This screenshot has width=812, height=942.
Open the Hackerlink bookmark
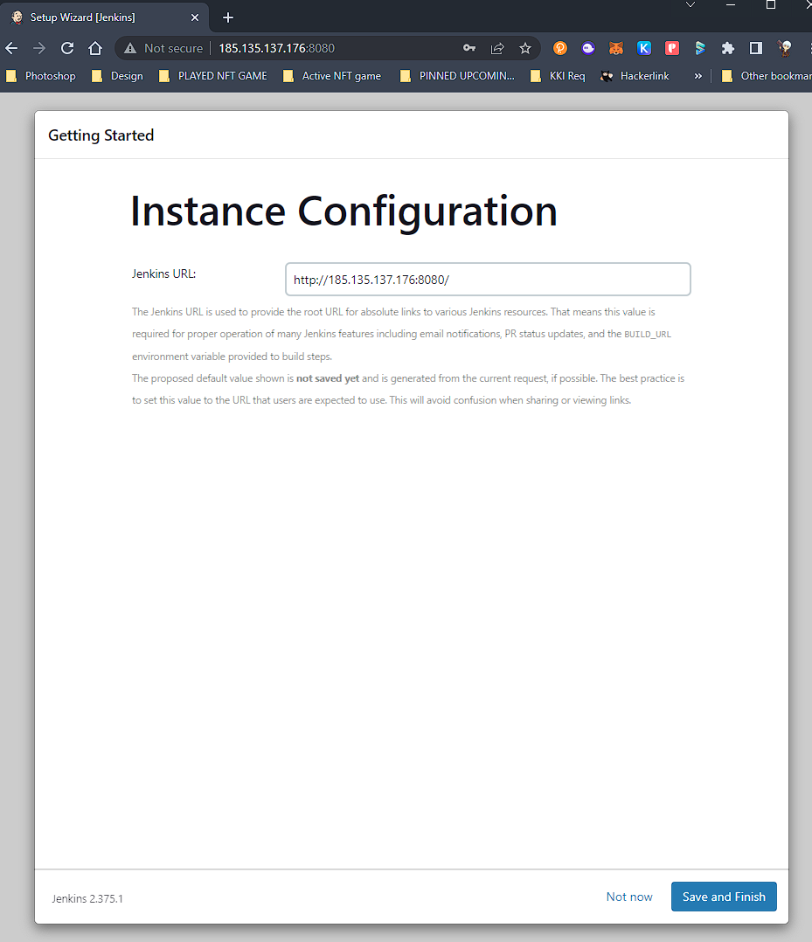[x=635, y=76]
